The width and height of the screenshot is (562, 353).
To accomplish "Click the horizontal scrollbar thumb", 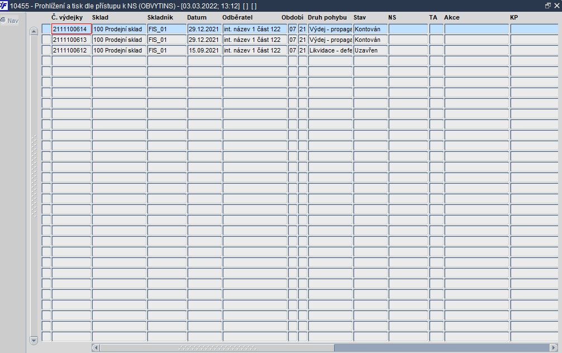I will 217,347.
